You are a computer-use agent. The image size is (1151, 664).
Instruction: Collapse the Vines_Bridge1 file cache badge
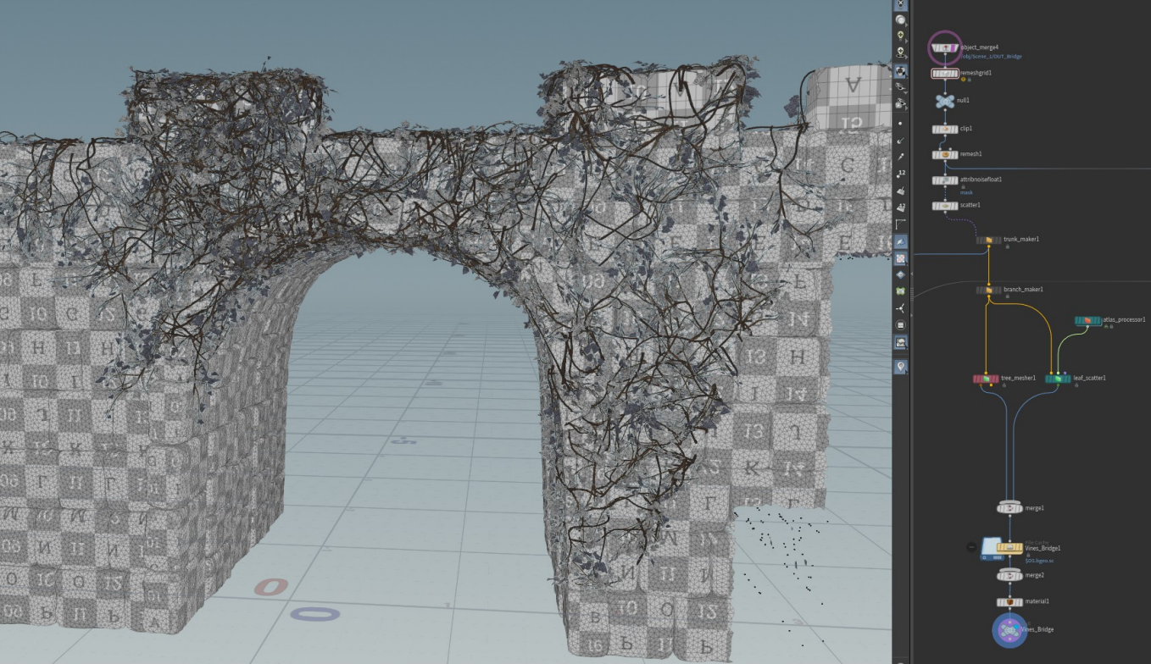point(971,548)
